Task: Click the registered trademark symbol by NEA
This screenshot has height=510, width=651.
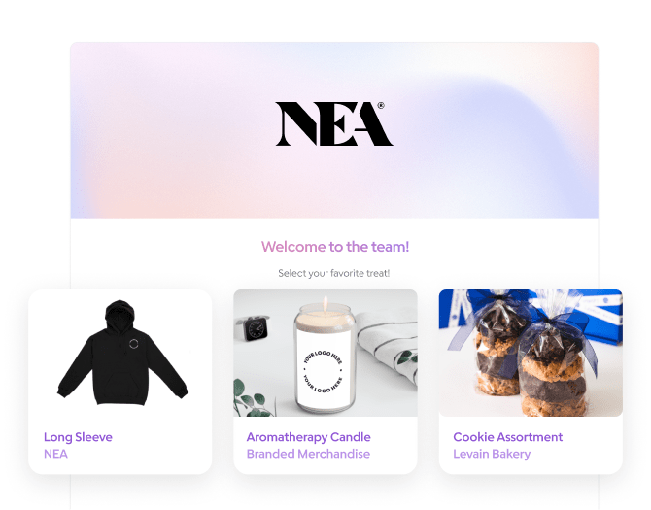Action: [x=381, y=106]
